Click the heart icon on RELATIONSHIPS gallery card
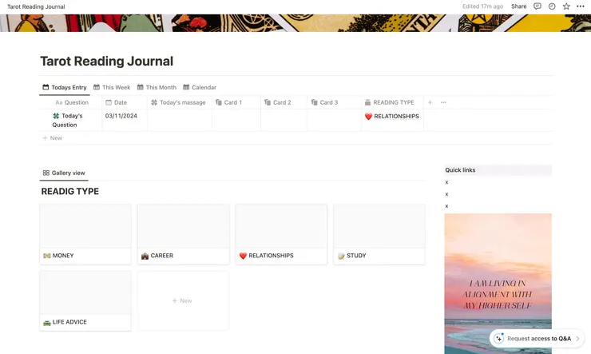This screenshot has height=354, width=591. pyautogui.click(x=243, y=256)
